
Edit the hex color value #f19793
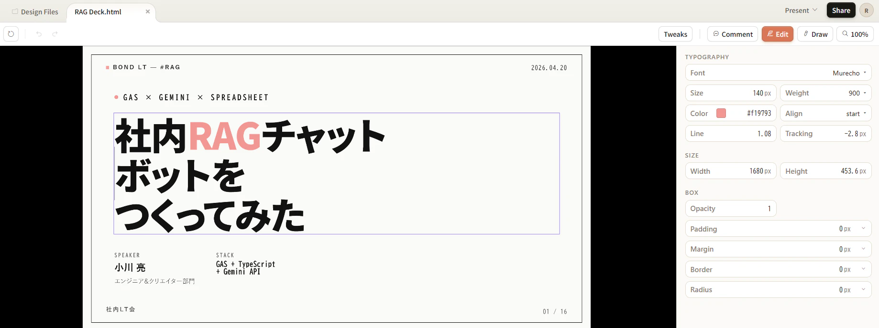tap(759, 113)
